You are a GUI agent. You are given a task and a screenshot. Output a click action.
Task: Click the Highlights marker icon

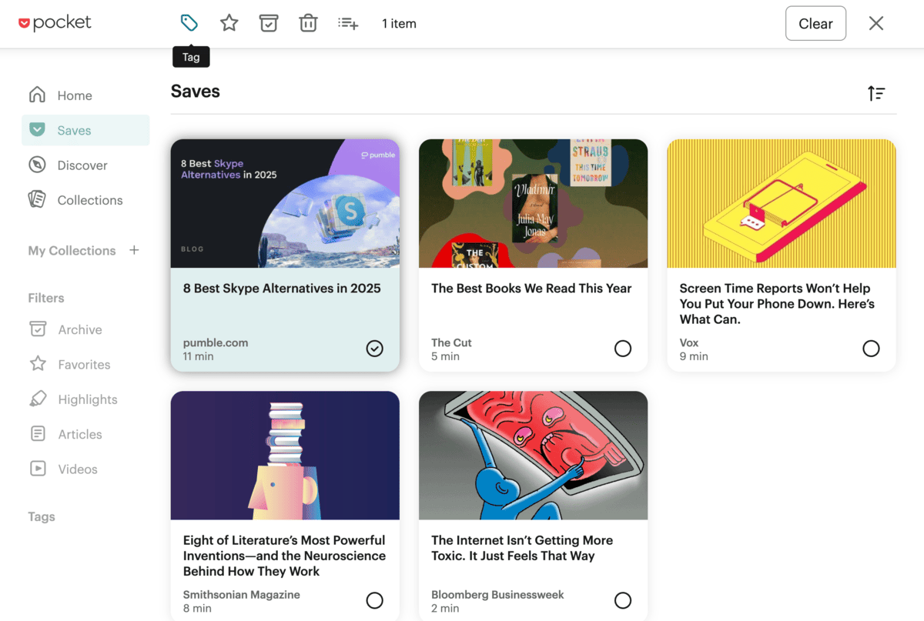pyautogui.click(x=38, y=399)
